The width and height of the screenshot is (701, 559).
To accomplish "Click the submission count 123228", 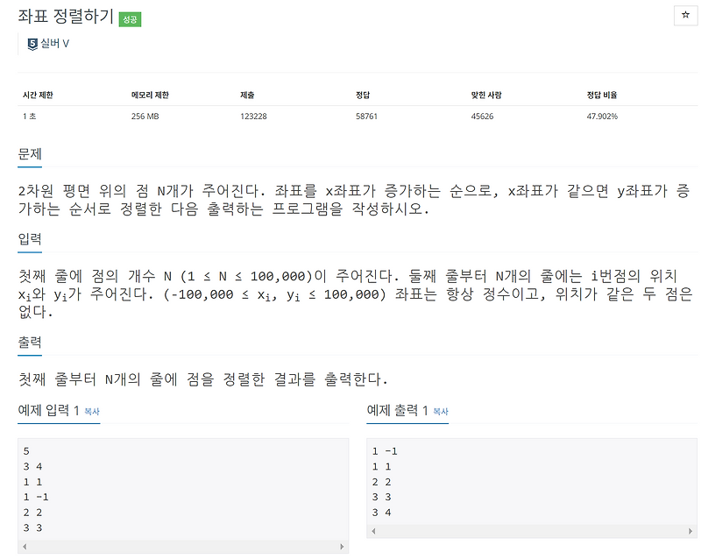I will pos(256,115).
